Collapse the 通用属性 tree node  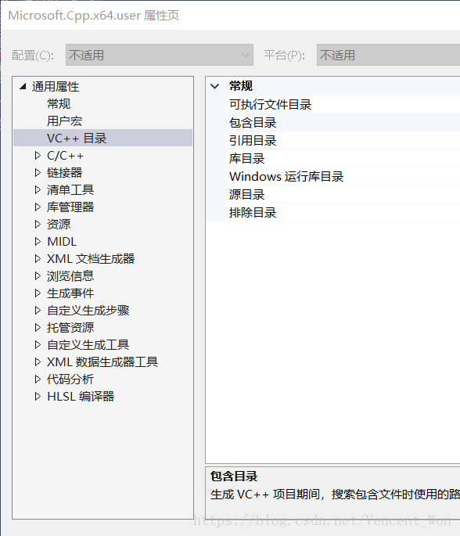(x=23, y=86)
